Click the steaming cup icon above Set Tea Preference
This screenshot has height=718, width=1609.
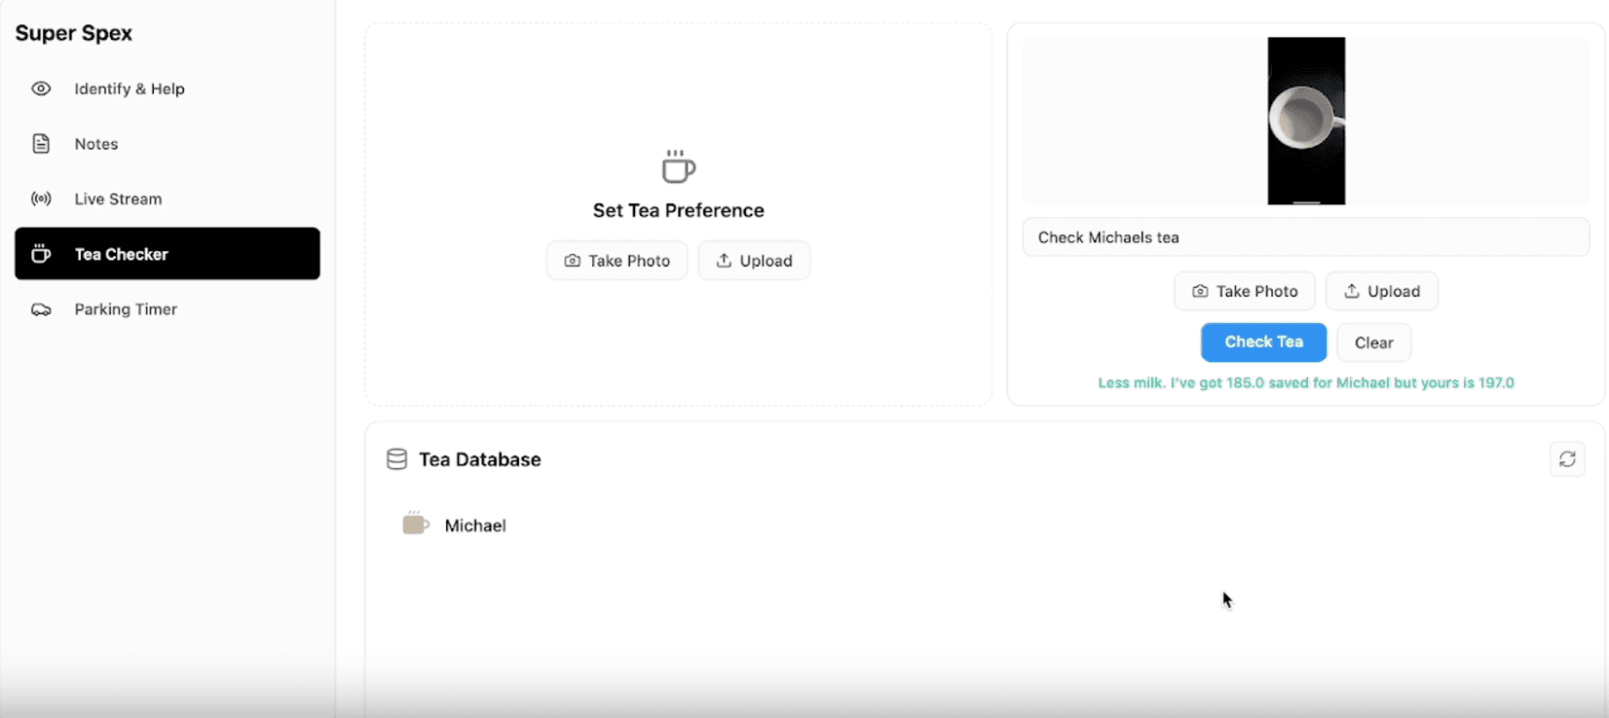pyautogui.click(x=678, y=166)
